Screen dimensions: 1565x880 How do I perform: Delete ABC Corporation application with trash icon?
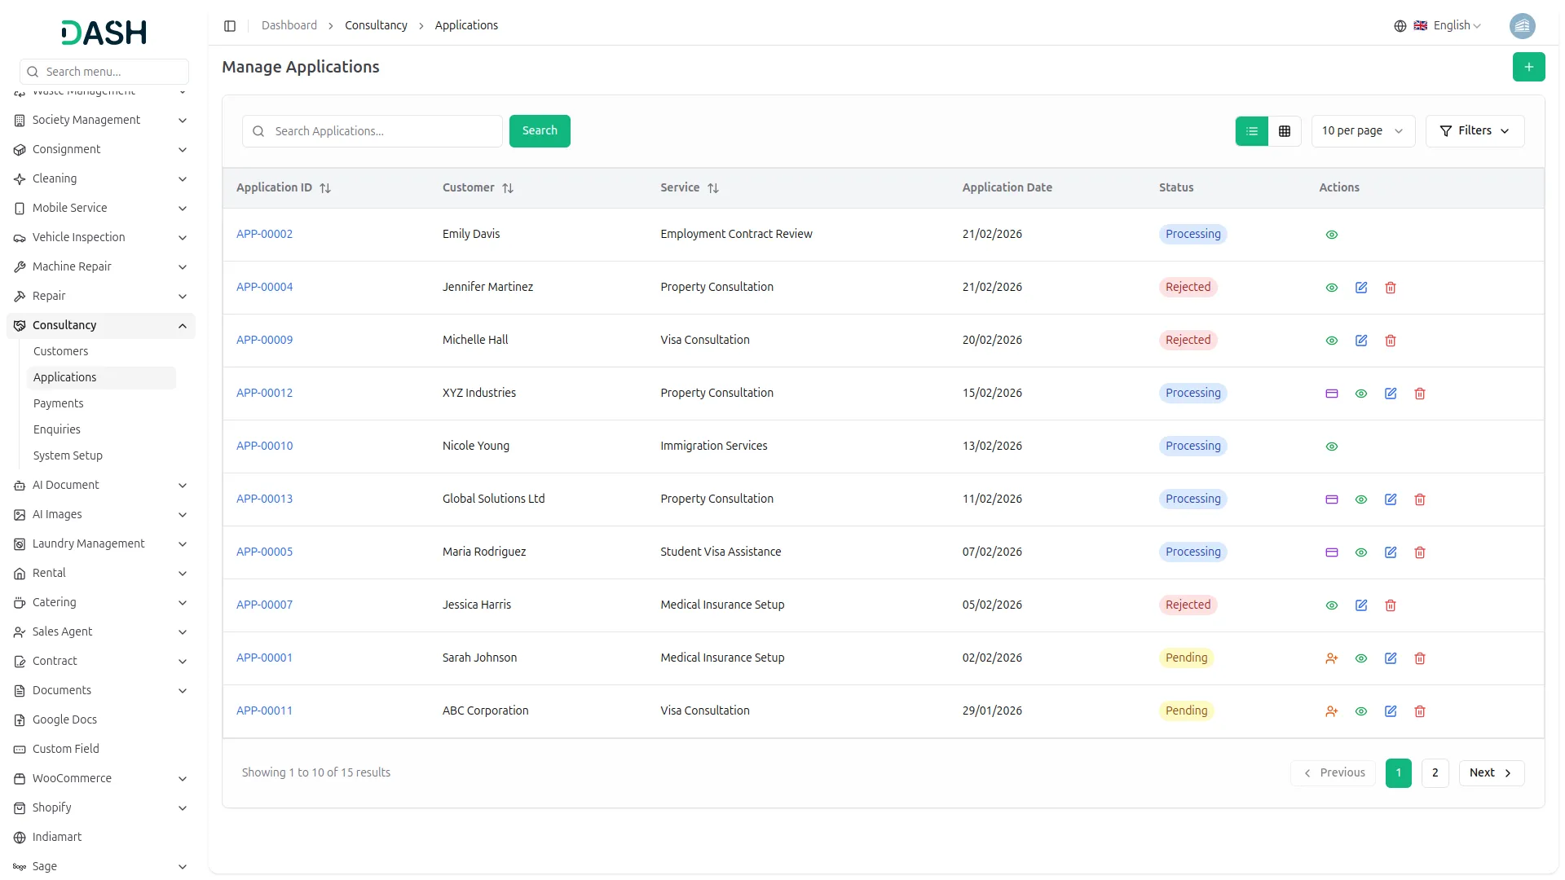[1420, 711]
